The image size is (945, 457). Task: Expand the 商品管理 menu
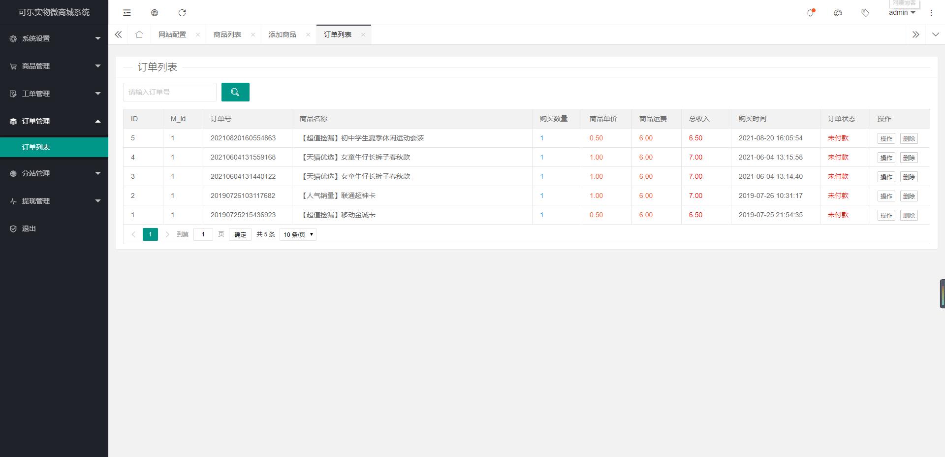tap(98, 66)
